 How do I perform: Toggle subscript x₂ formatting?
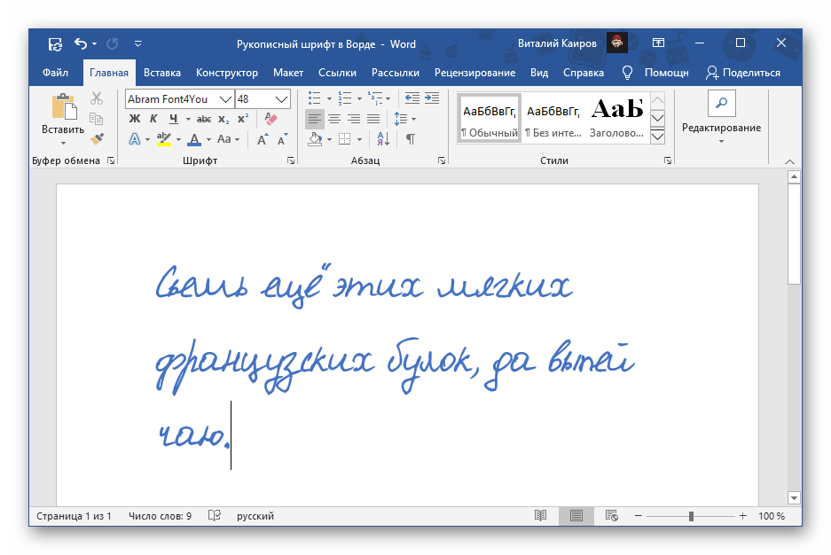click(223, 119)
